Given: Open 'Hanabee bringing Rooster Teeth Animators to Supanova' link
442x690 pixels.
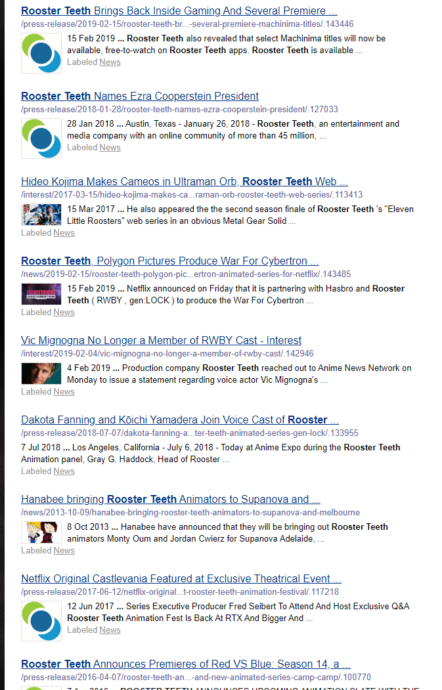Looking at the screenshot, I should (171, 499).
